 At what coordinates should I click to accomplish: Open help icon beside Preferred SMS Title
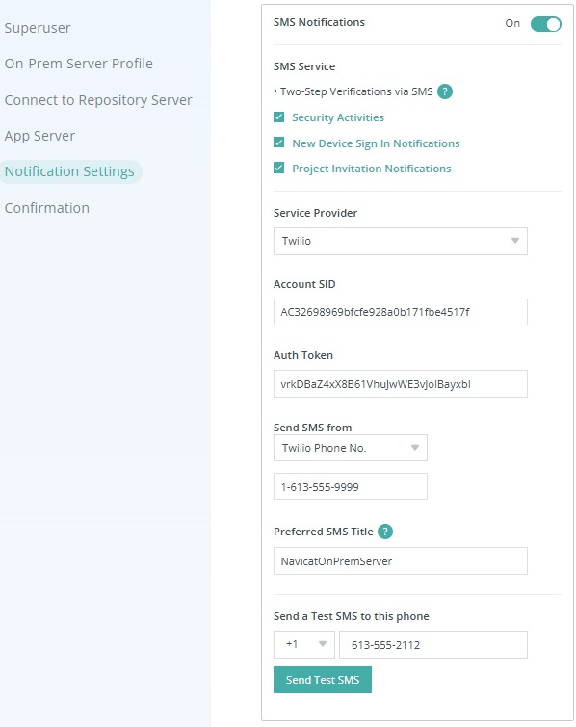(x=385, y=532)
